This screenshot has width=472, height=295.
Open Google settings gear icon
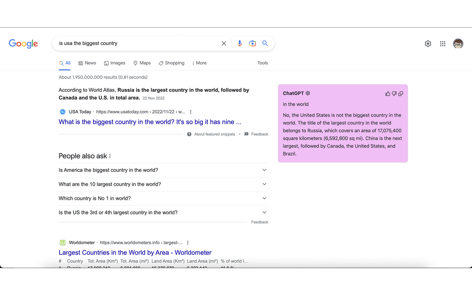click(428, 44)
